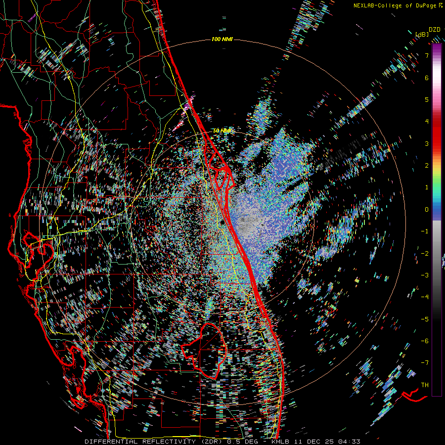Screen dimensions: 445x445
Task: Click the NEXLAB-College of DuPage header text
Action: [x=396, y=5]
